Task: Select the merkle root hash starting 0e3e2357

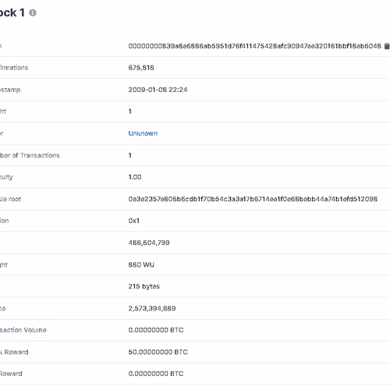Action: coord(253,199)
